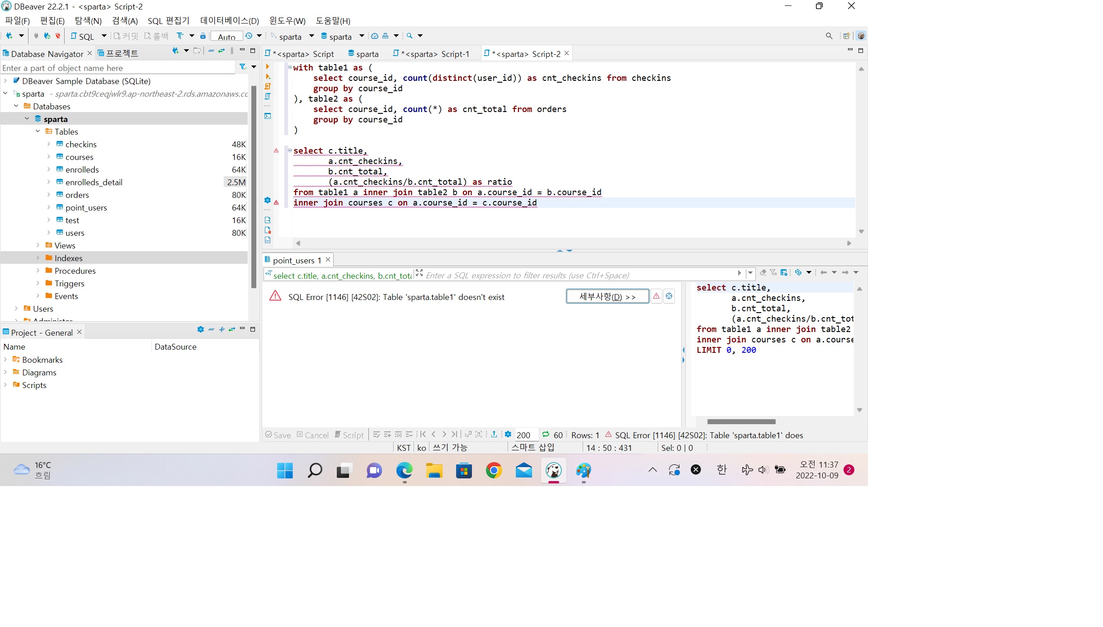The height and width of the screenshot is (627, 1103).
Task: Toggle fold marker beside 'with table1 as'
Action: click(290, 67)
